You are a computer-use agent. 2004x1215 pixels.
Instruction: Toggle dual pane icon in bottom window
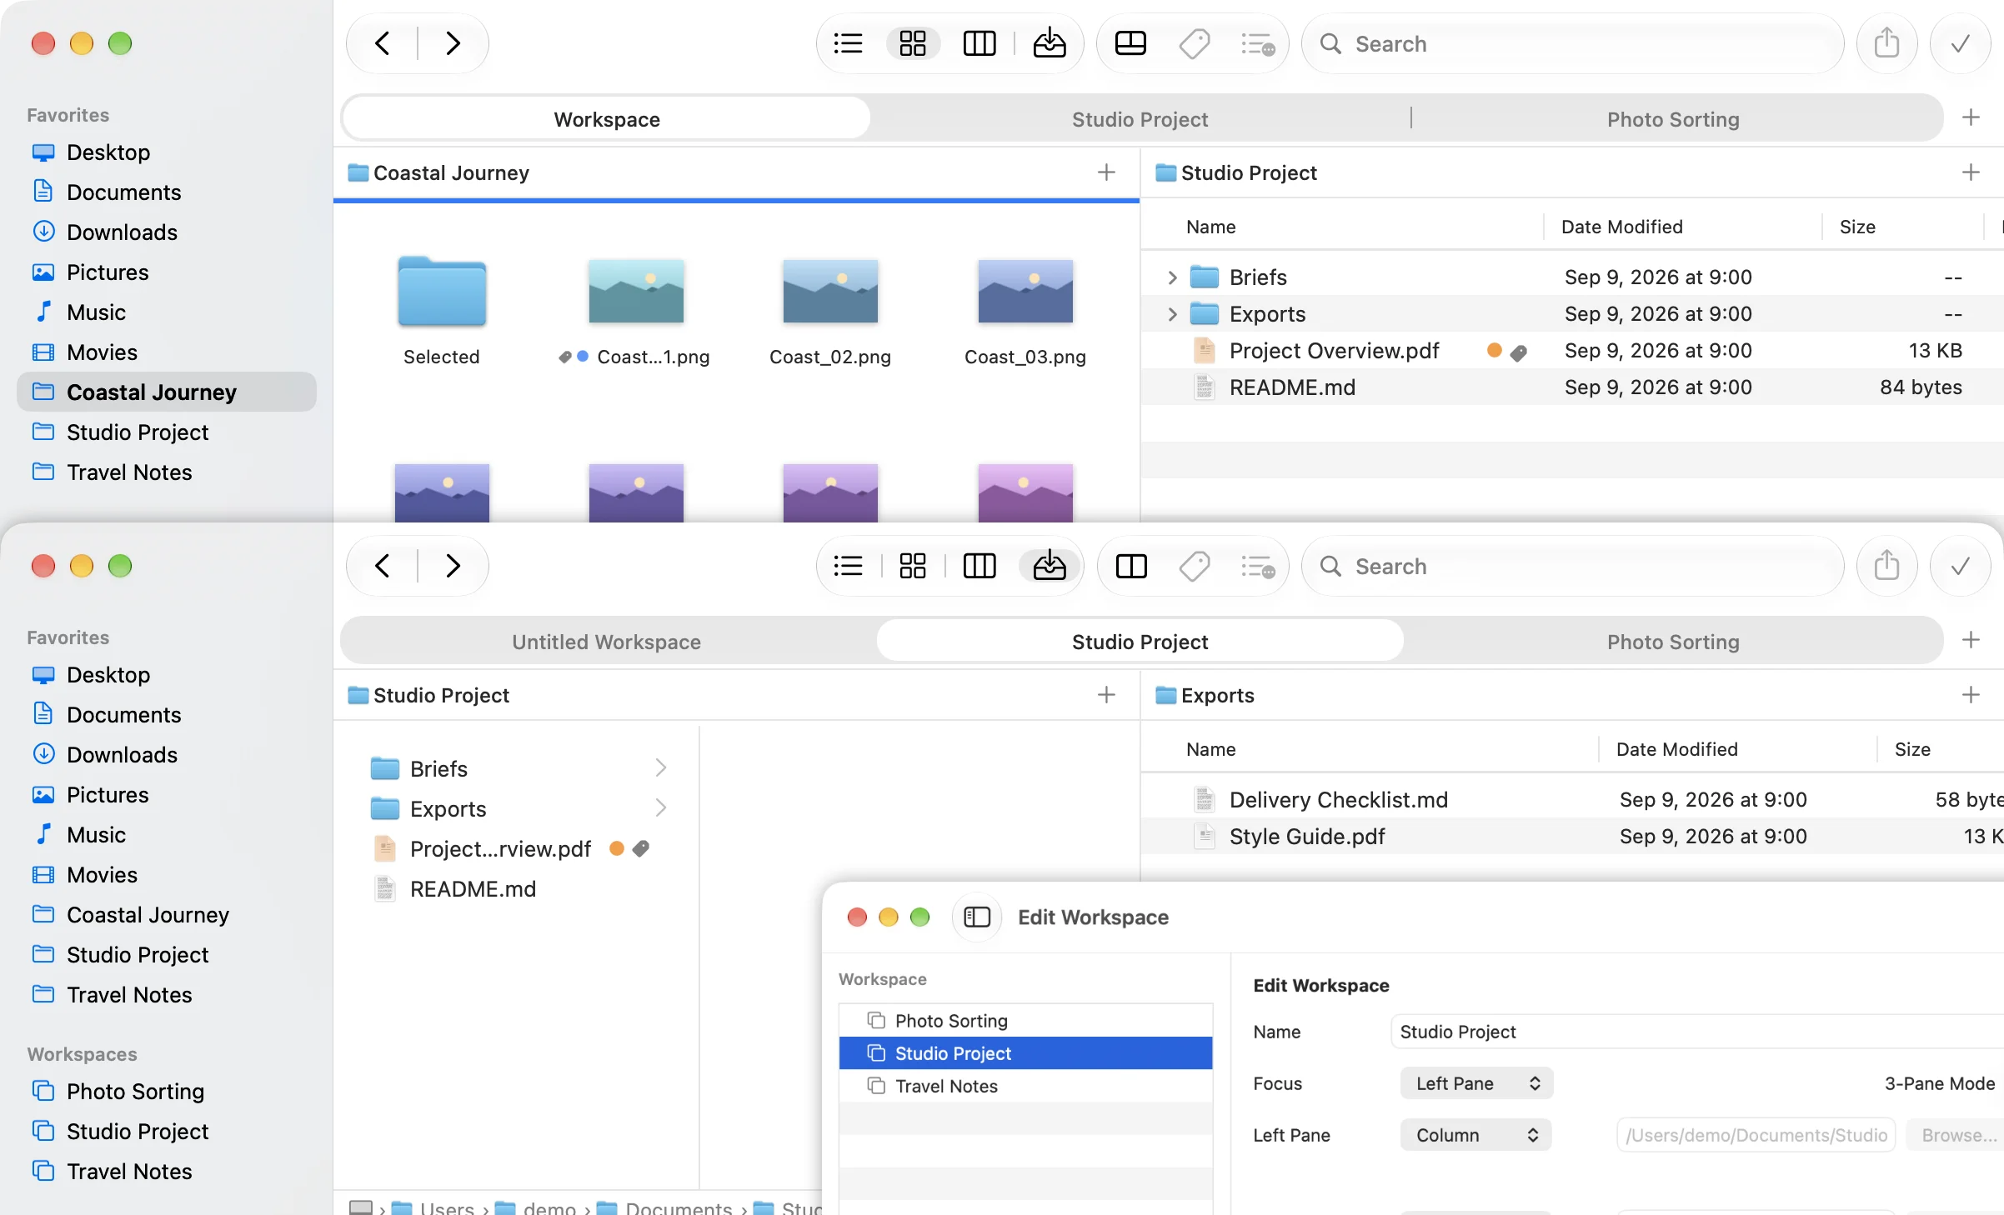click(x=1130, y=566)
